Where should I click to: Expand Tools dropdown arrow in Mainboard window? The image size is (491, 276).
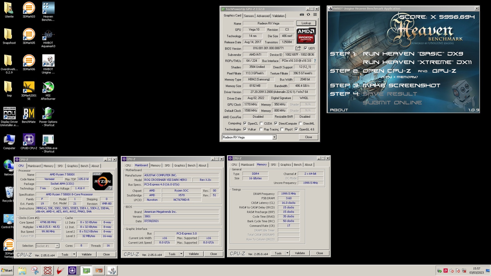pyautogui.click(x=181, y=254)
